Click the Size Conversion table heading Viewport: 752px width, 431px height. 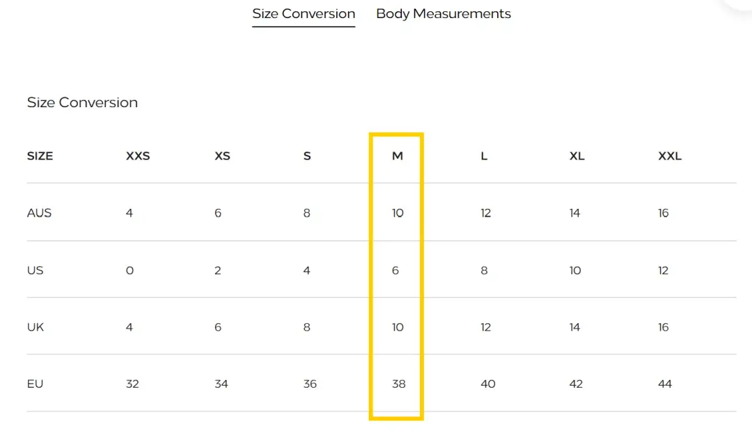(x=82, y=102)
